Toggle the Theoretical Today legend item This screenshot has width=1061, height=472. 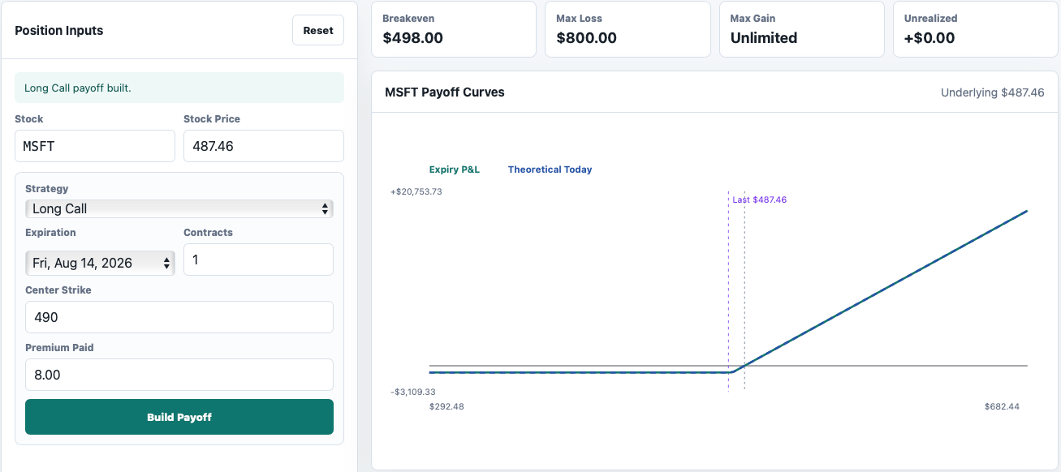pyautogui.click(x=550, y=169)
